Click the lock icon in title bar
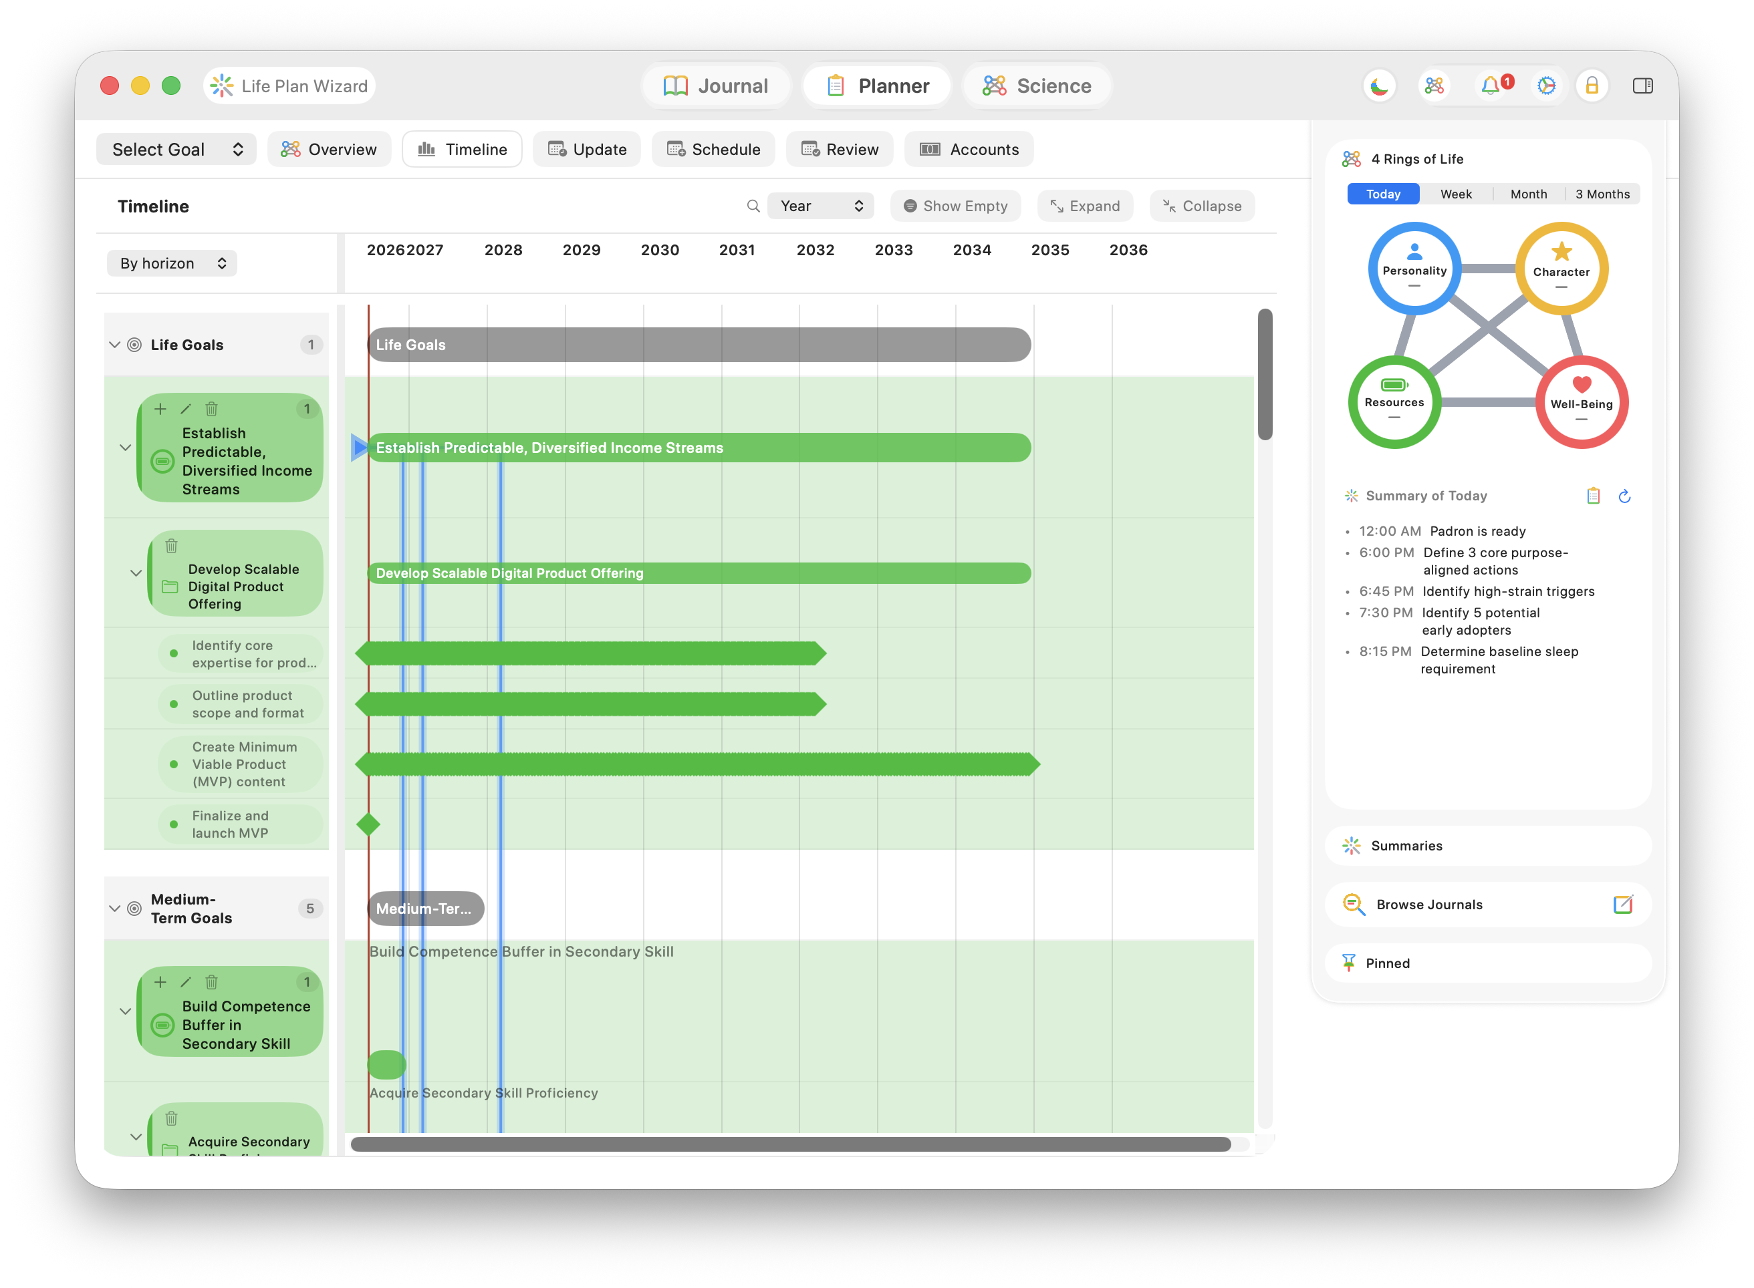Image resolution: width=1754 pixels, height=1288 pixels. 1592,86
